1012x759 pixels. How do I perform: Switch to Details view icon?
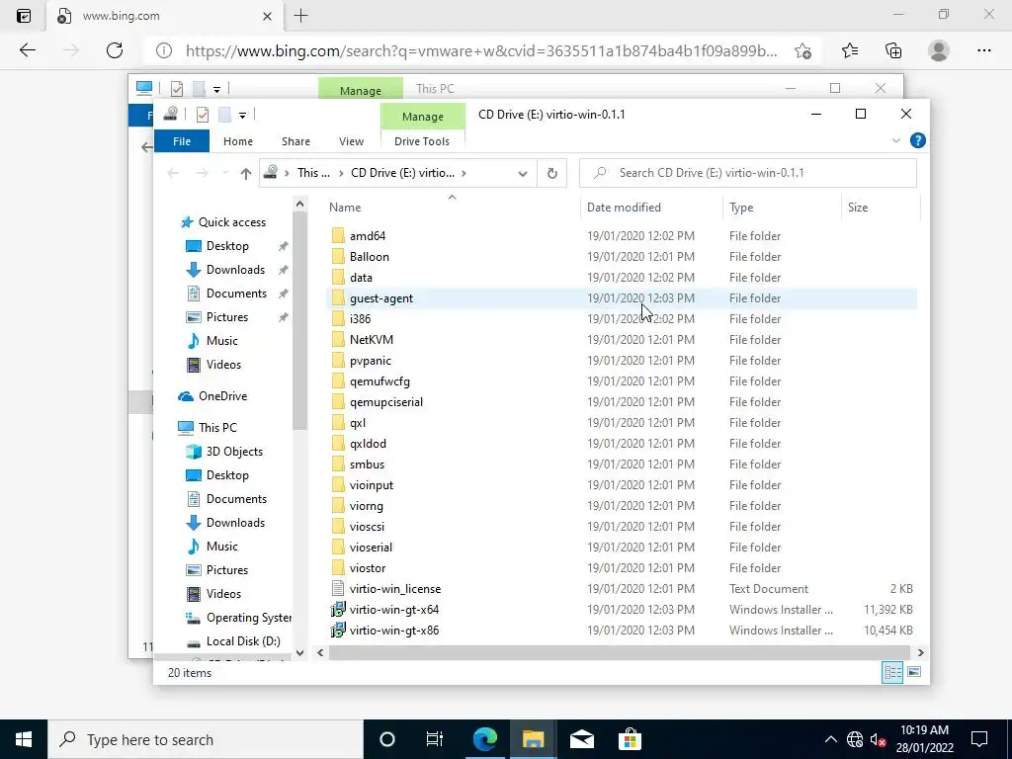(892, 672)
